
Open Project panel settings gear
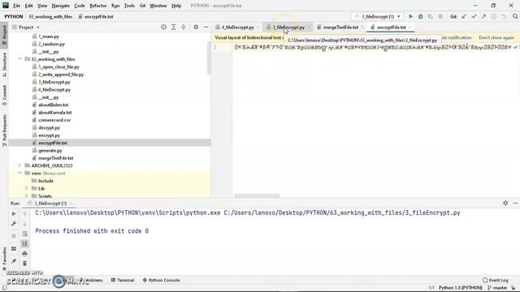click(196, 27)
